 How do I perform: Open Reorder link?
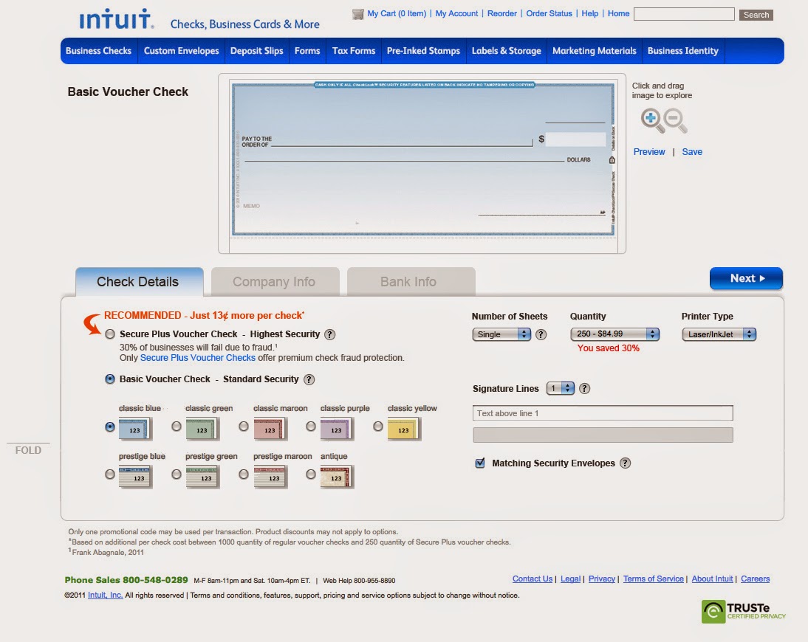(x=502, y=13)
